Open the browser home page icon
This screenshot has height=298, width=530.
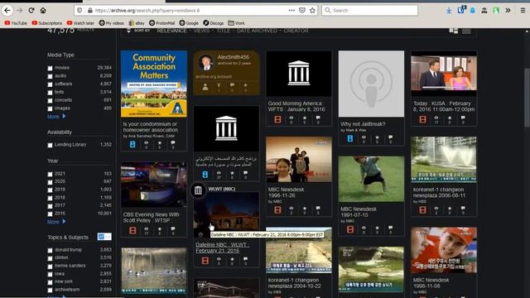pyautogui.click(x=43, y=11)
